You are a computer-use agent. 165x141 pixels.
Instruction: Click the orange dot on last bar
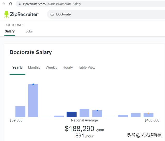tap(148, 113)
